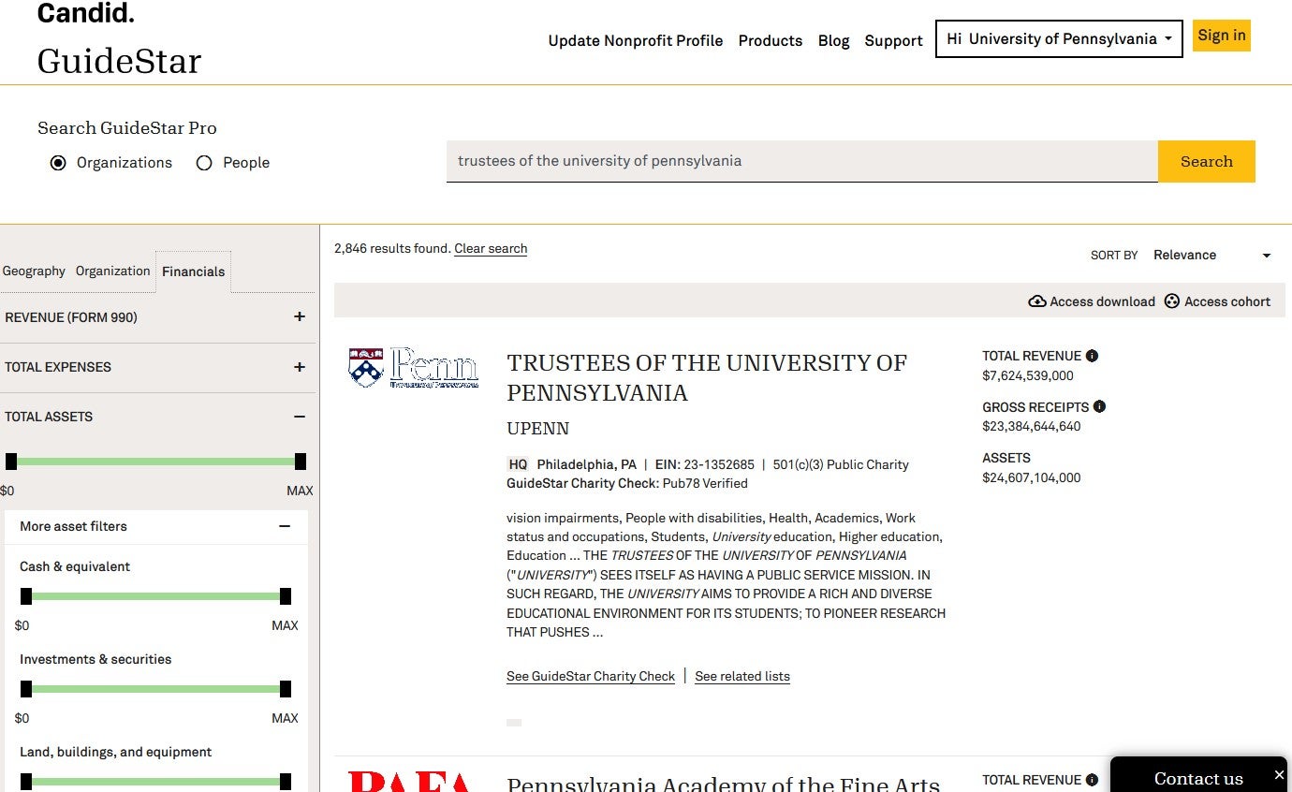The height and width of the screenshot is (792, 1292).
Task: Collapse the Total Assets filter
Action: tap(300, 417)
